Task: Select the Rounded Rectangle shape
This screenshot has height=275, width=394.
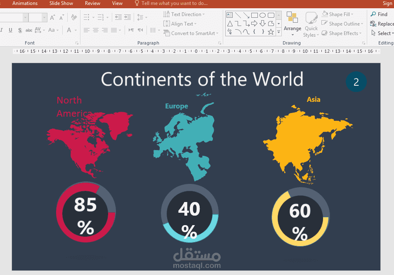Action: point(271,15)
